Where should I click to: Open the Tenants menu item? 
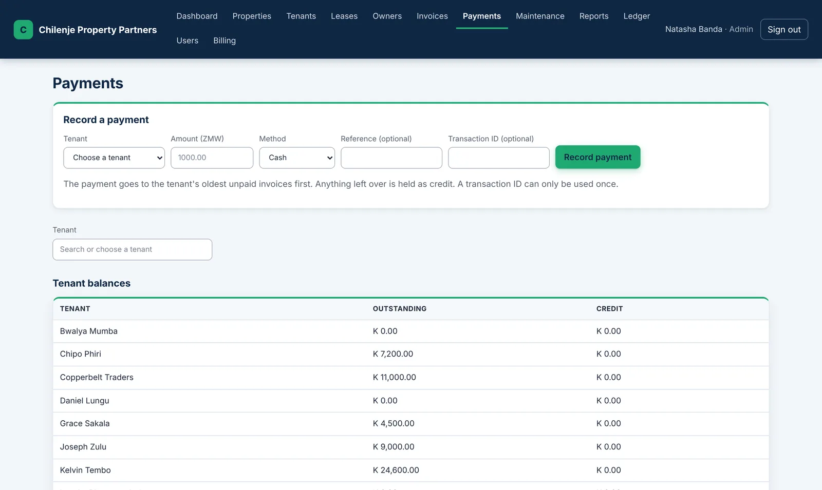coord(301,16)
